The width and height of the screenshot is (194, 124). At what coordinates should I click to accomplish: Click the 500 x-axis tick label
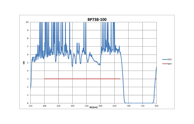point(72,106)
